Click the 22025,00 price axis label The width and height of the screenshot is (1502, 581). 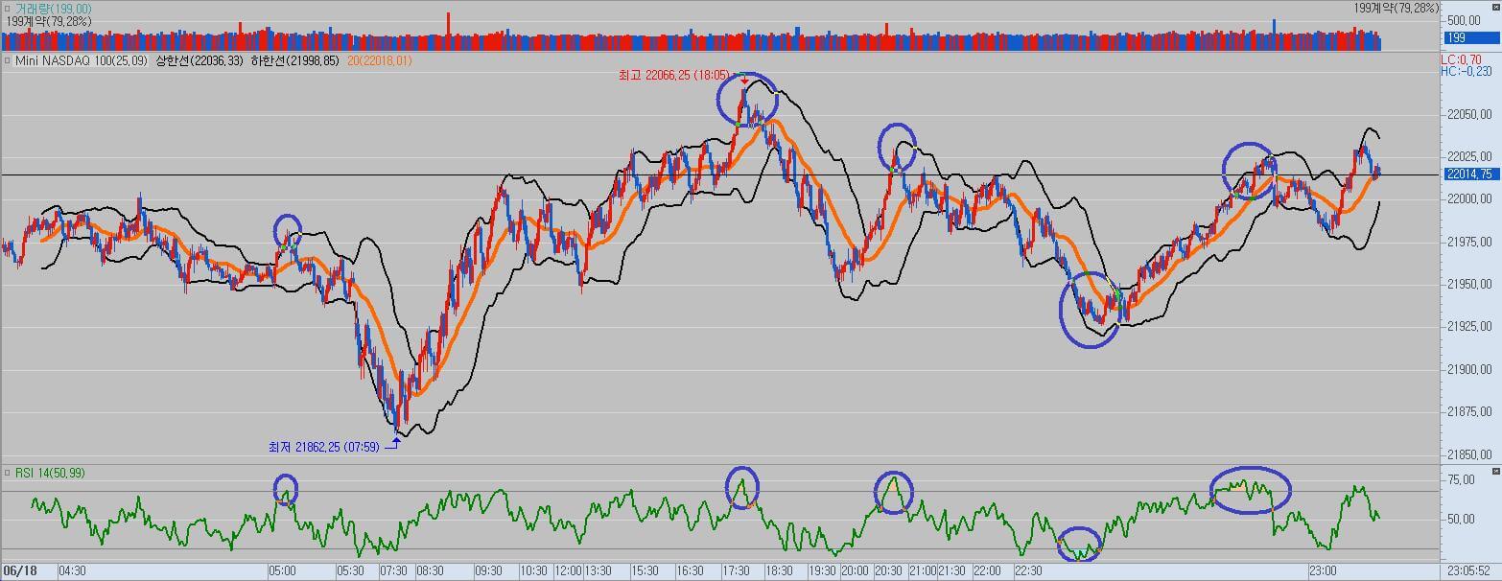pos(1470,156)
